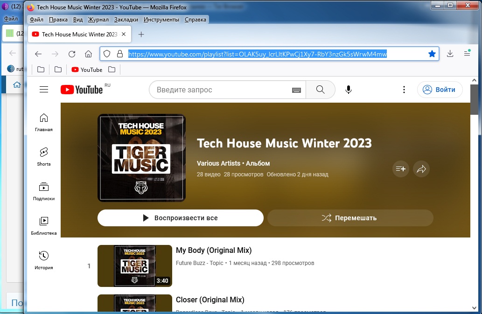Image resolution: width=482 pixels, height=314 pixels.
Task: Open the on-screen keyboard icon in search
Action: click(296, 90)
